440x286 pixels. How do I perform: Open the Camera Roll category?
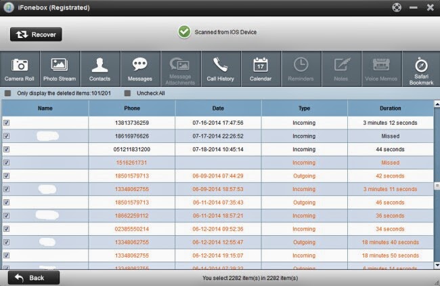coord(20,69)
